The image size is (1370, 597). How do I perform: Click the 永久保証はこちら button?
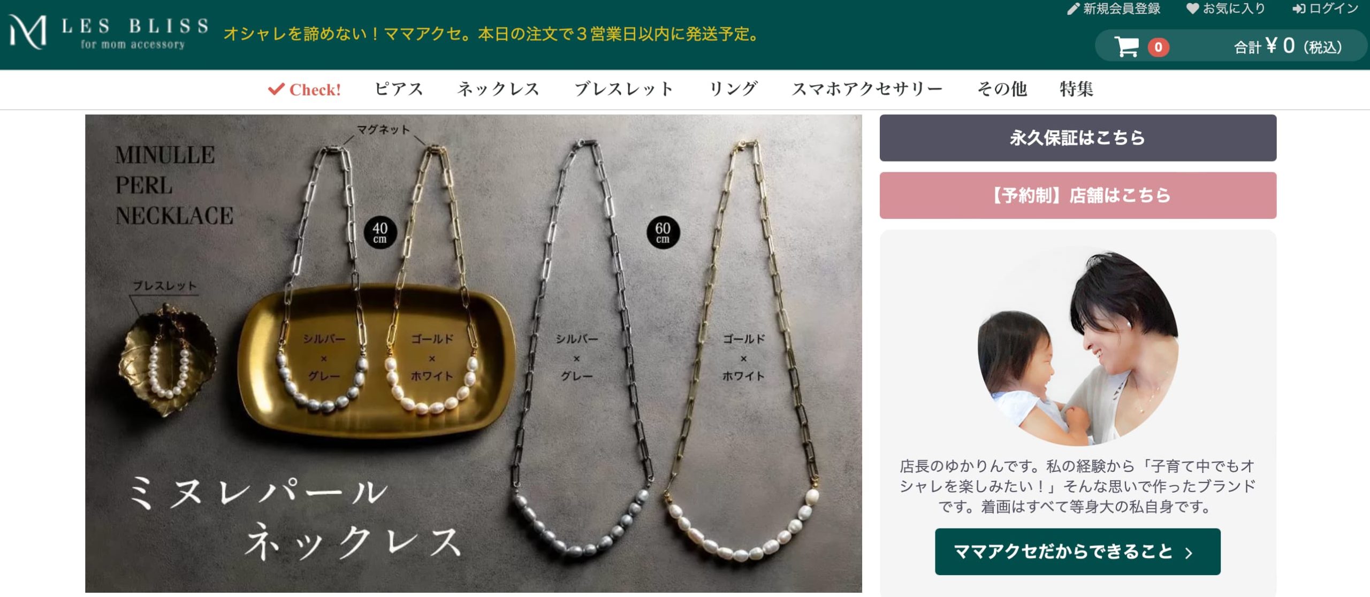[1078, 138]
